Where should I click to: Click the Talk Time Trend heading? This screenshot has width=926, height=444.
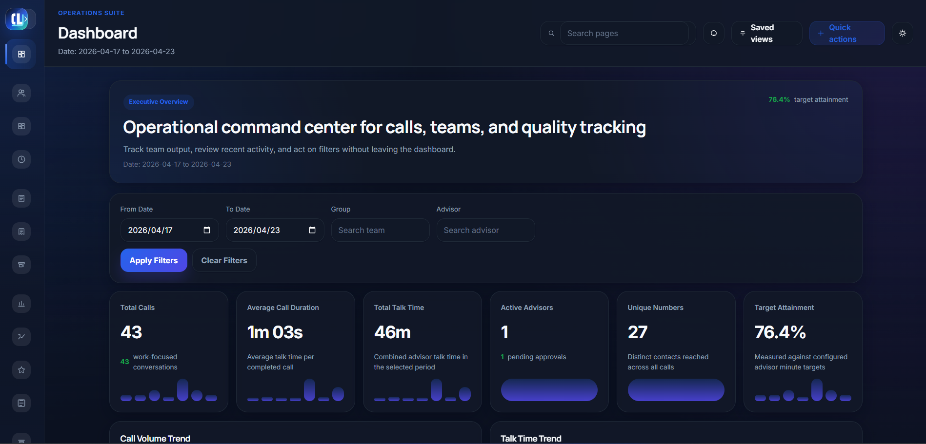coord(531,439)
